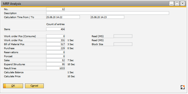The width and height of the screenshot is (188, 94).
Task: Click '1 Sec' next to Work order Pos
Action: [71, 40]
